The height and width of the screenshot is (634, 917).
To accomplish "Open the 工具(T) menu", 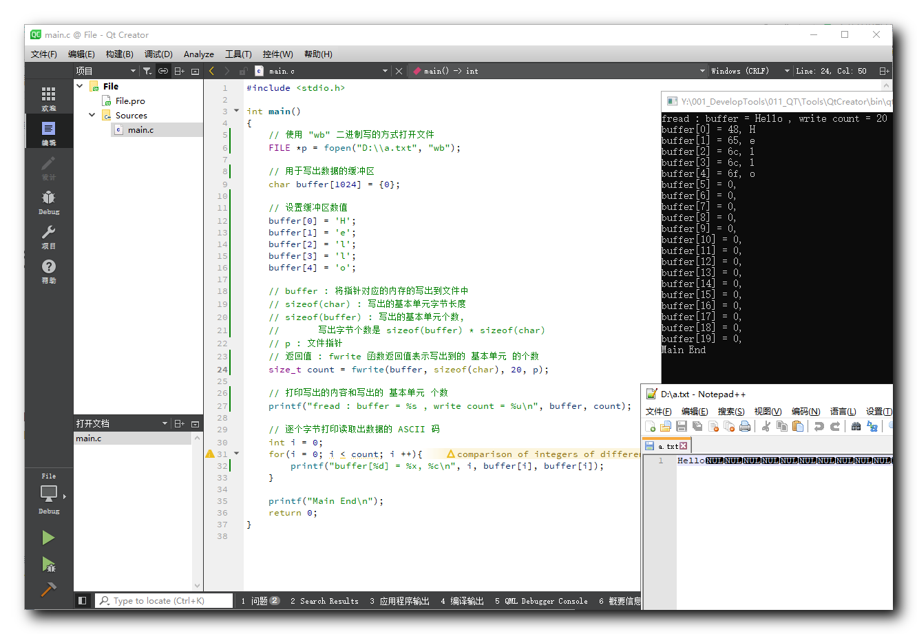I will click(x=238, y=54).
